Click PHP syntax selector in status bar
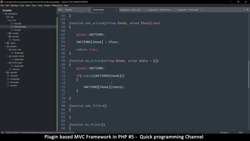The image size is (250, 141). [x=241, y=132]
